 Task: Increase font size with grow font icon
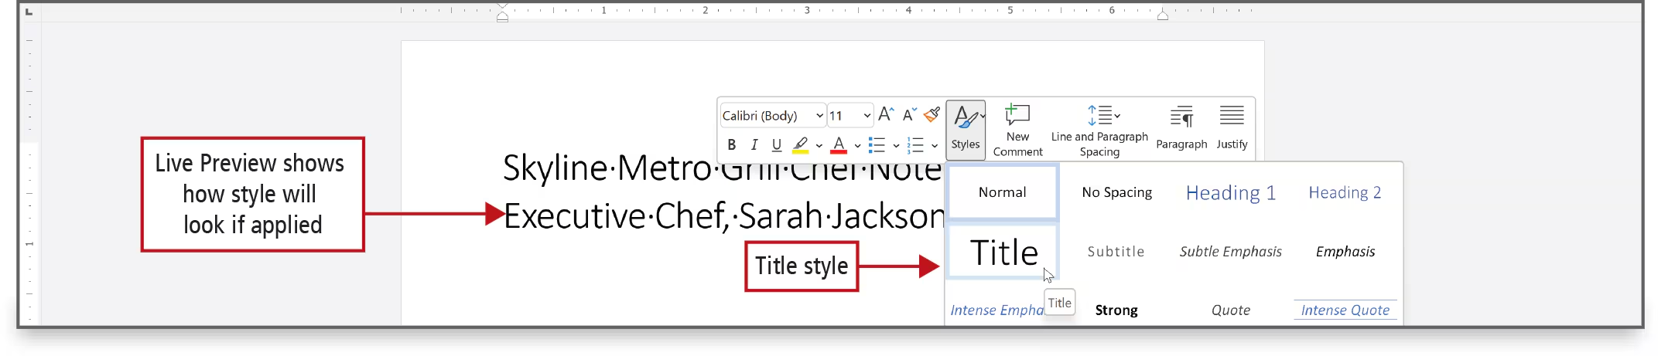tap(886, 115)
